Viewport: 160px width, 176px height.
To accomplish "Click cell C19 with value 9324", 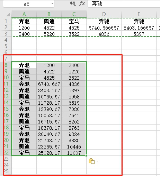I will pos(74,134).
